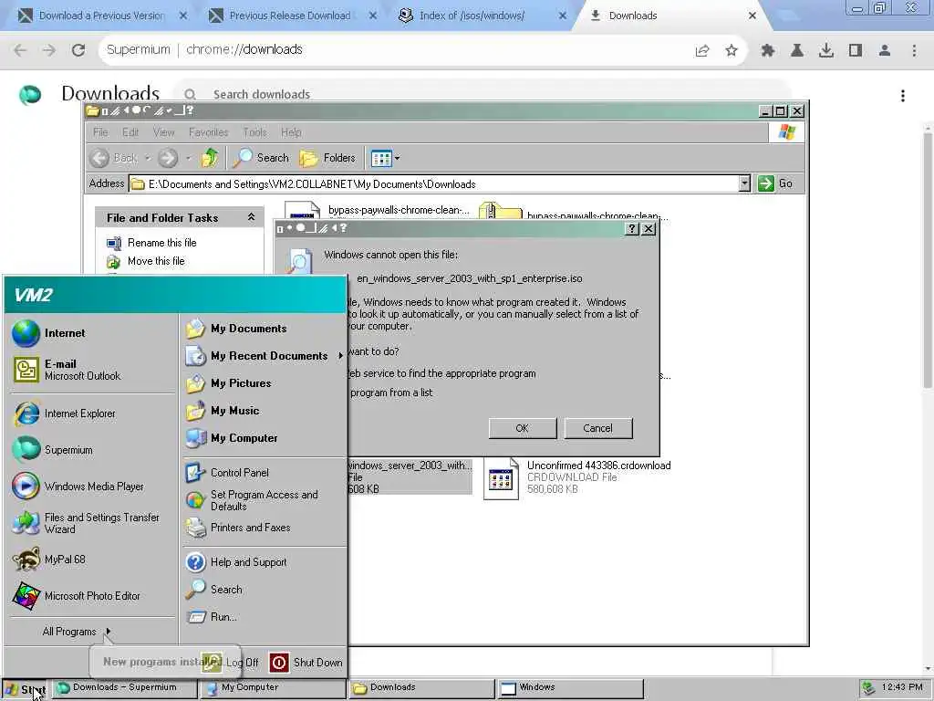Click Explorer Up folder icon

click(209, 158)
